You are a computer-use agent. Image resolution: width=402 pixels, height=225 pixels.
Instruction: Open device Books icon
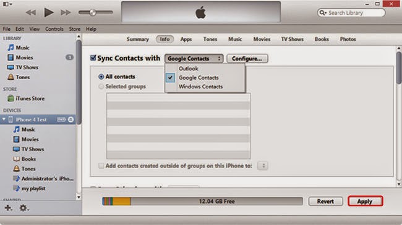pos(17,159)
